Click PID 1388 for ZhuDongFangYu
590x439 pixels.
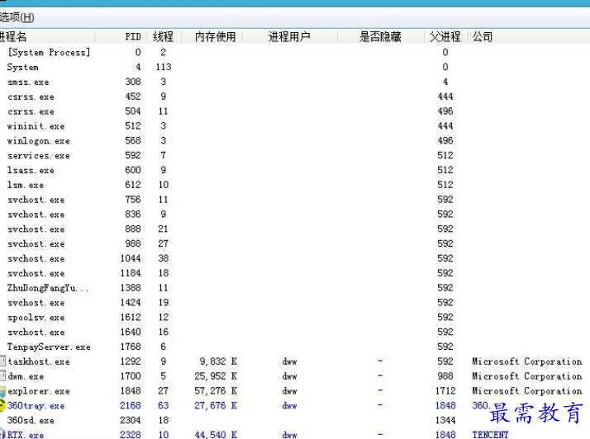tap(131, 288)
